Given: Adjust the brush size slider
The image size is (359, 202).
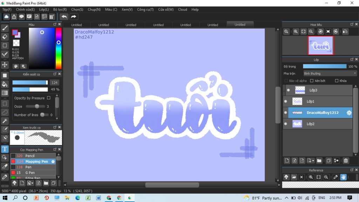Looking at the screenshot, I should (x=30, y=82).
